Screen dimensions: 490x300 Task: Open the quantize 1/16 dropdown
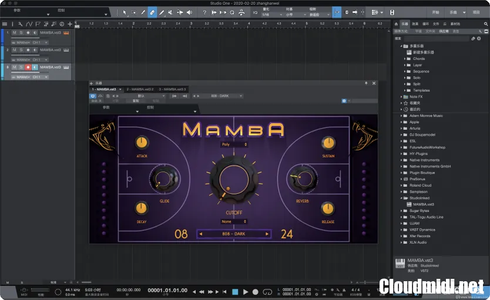[x=272, y=14]
